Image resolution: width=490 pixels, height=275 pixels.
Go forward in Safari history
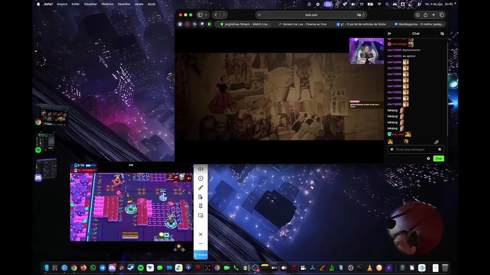pos(224,15)
